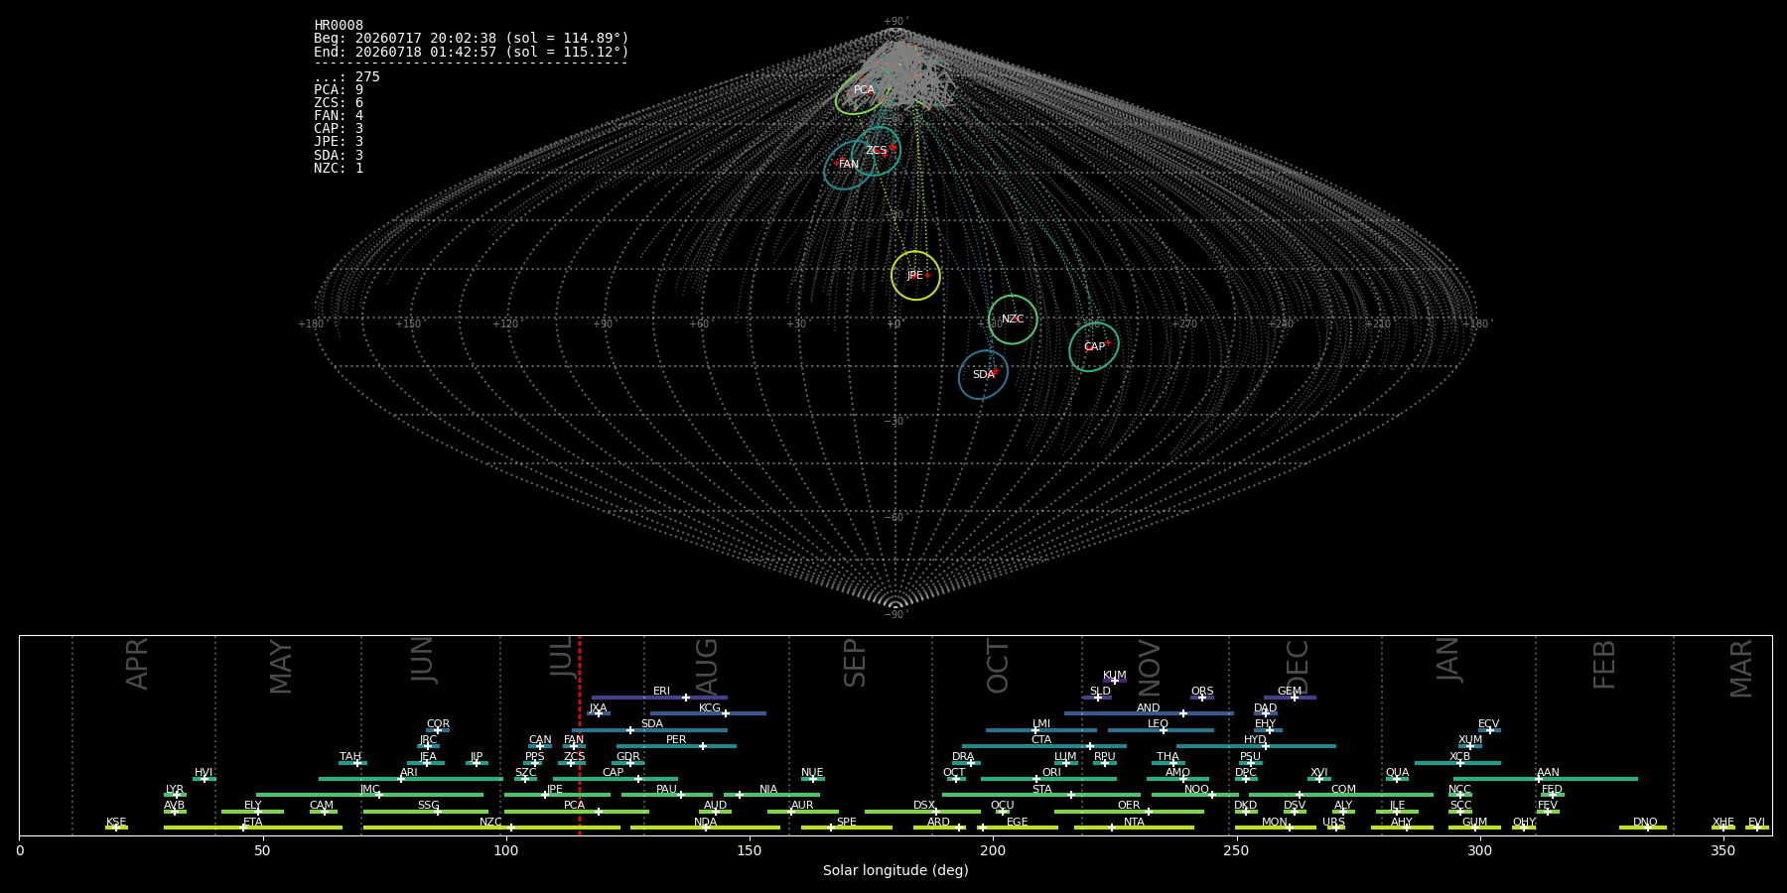Click the SDA radiant circle
This screenshot has height=893, width=1787.
(983, 375)
